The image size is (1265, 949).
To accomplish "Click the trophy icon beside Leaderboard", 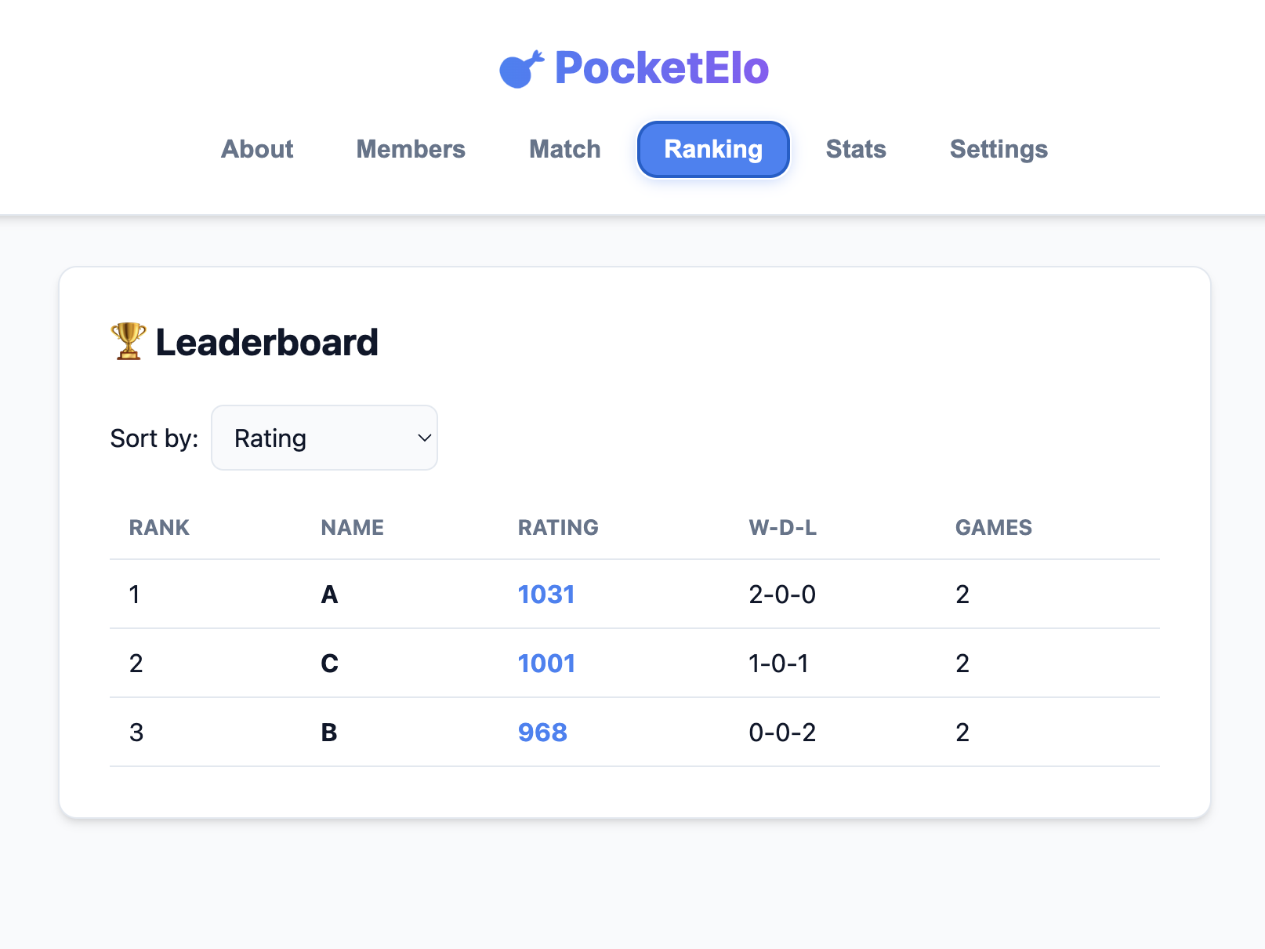I will 129,342.
